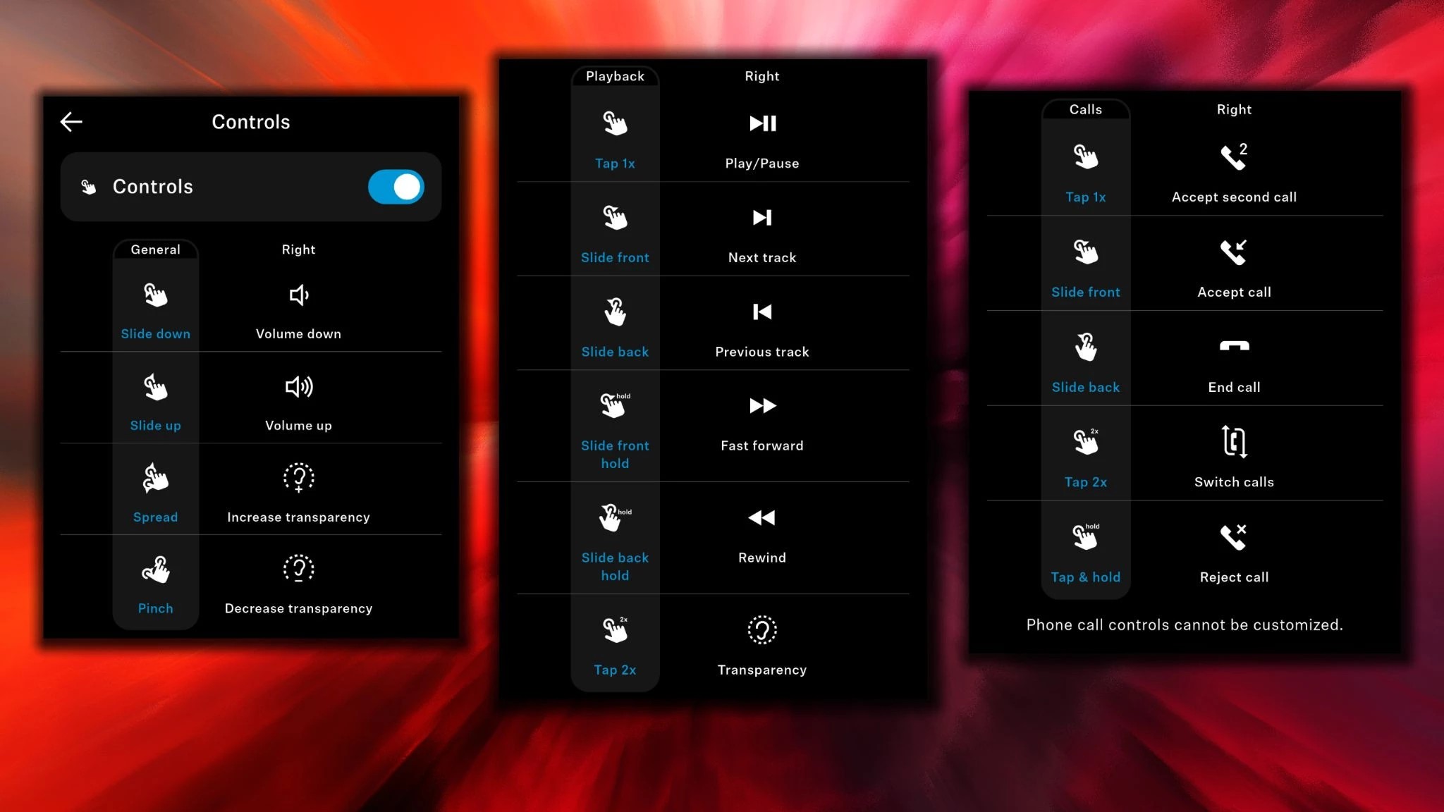Click the Decrease transparency ear icon
1444x812 pixels.
pos(298,569)
